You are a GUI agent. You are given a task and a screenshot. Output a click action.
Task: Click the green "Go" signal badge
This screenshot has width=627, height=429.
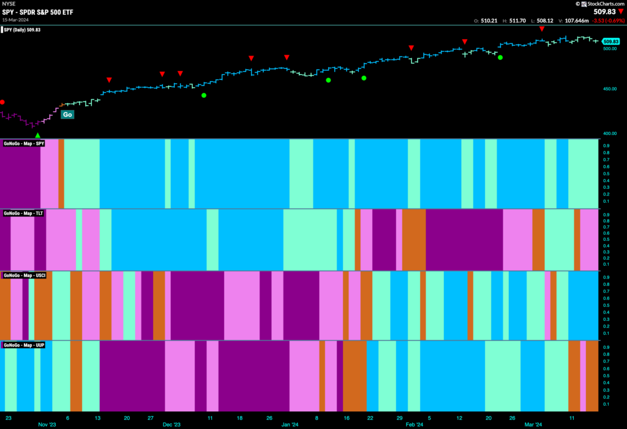point(67,114)
